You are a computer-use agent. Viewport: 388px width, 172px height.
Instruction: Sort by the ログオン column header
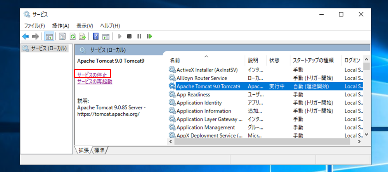coord(352,60)
